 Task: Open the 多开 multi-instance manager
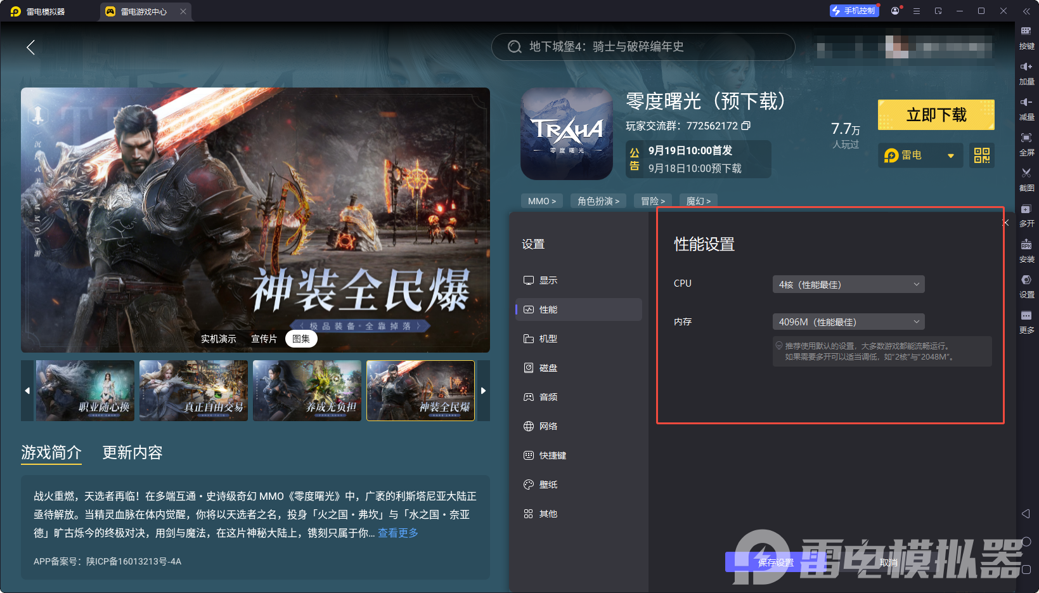point(1027,214)
